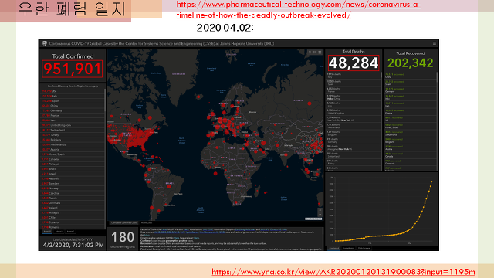494x278 pixels.
Task: Select Korea, South row in recovered list
Action: click(x=410, y=126)
